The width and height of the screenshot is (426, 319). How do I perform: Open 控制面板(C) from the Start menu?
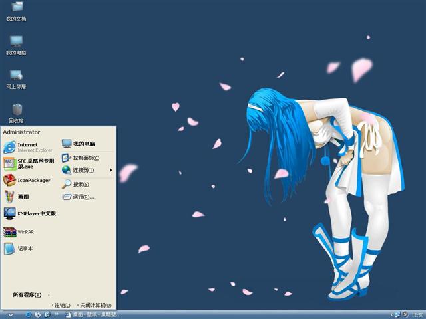pyautogui.click(x=85, y=158)
